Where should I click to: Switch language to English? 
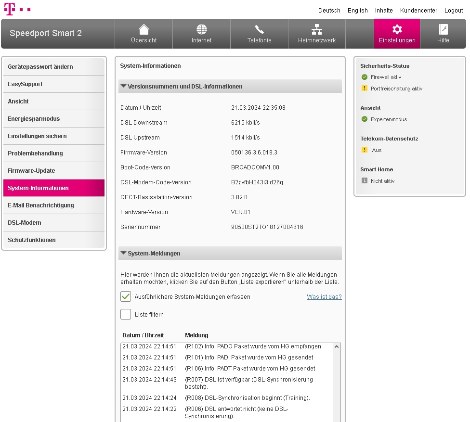[x=357, y=10]
